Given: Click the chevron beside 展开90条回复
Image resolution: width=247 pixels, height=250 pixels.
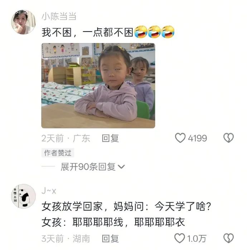Looking at the screenshot, I should pyautogui.click(x=121, y=167).
